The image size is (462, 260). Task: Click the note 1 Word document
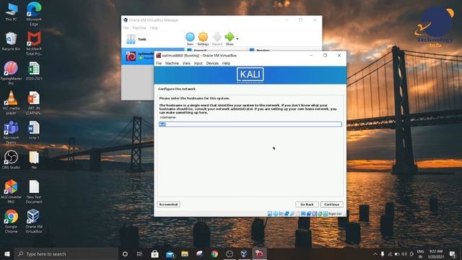(x=34, y=130)
